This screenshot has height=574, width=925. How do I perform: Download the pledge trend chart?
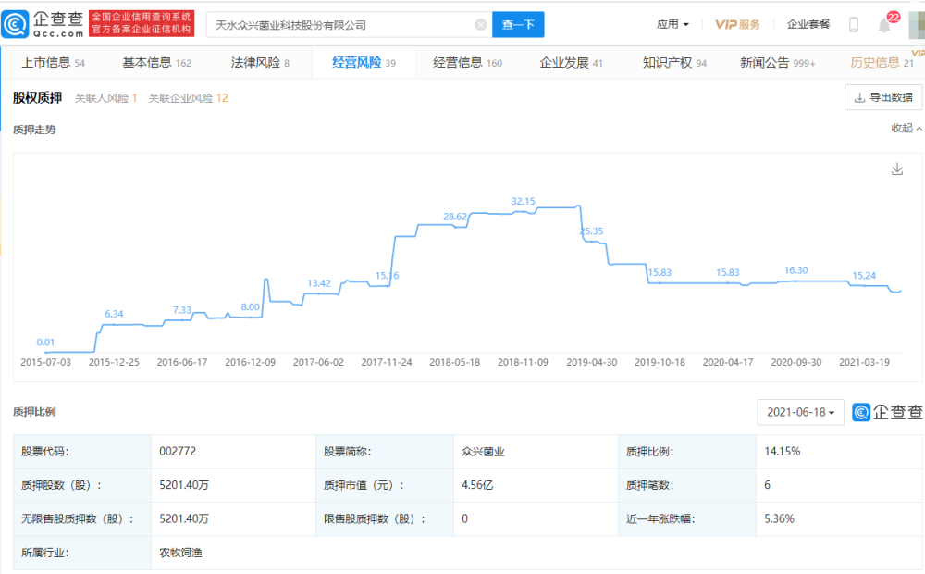(897, 169)
